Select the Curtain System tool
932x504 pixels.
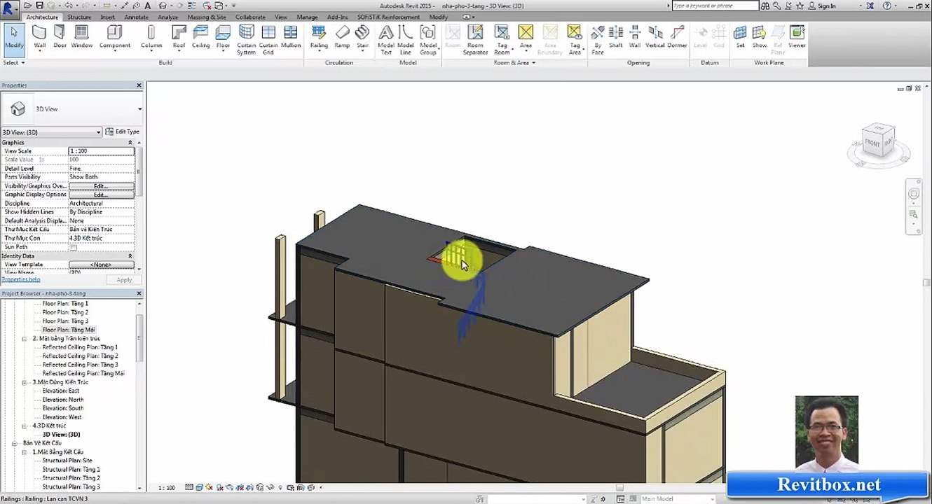coord(246,41)
